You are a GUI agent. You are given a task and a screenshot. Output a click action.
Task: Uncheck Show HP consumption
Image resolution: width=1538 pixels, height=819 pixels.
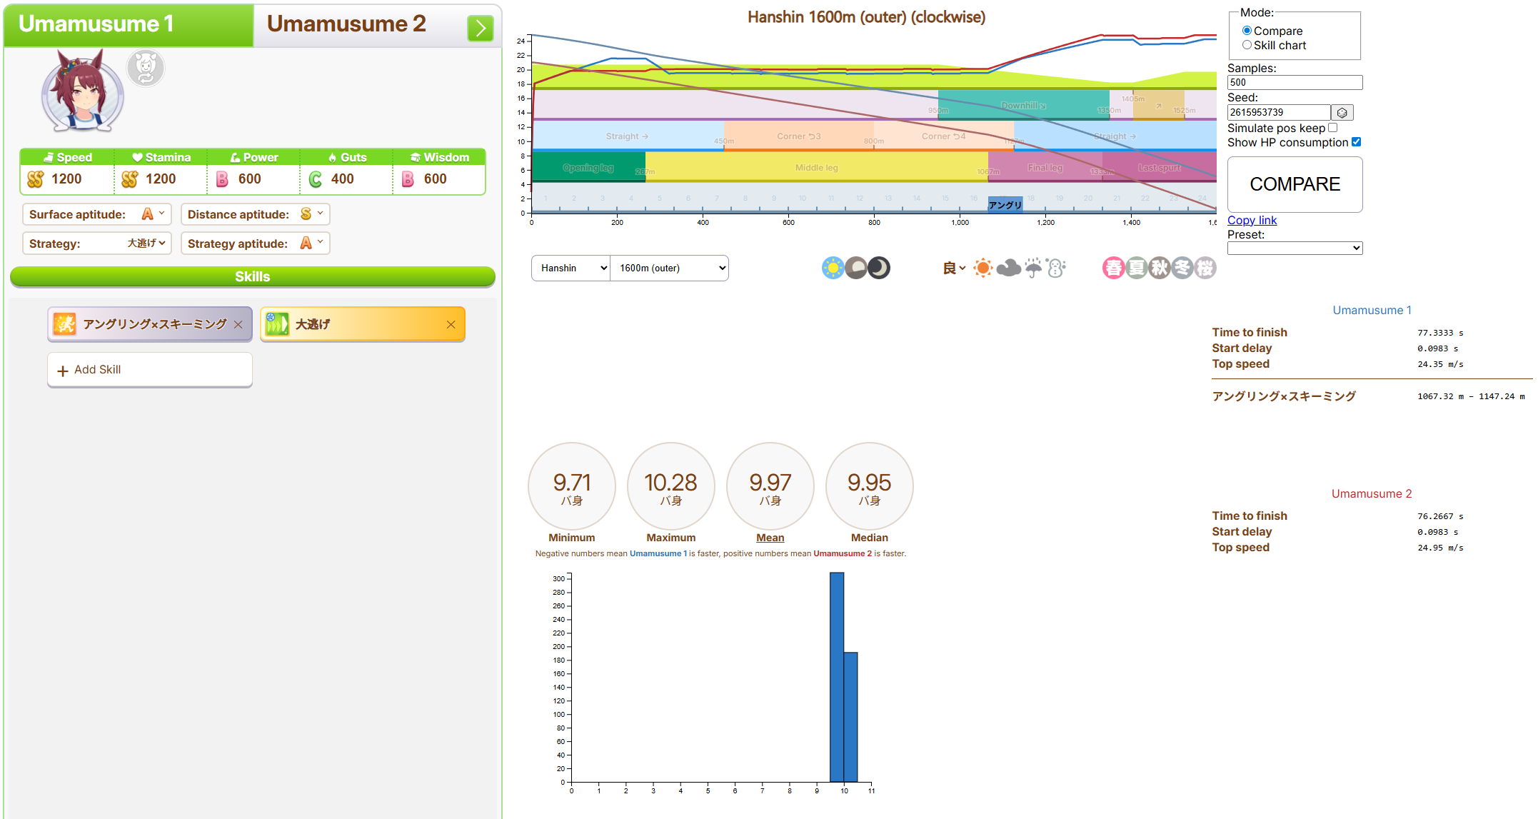[1356, 142]
